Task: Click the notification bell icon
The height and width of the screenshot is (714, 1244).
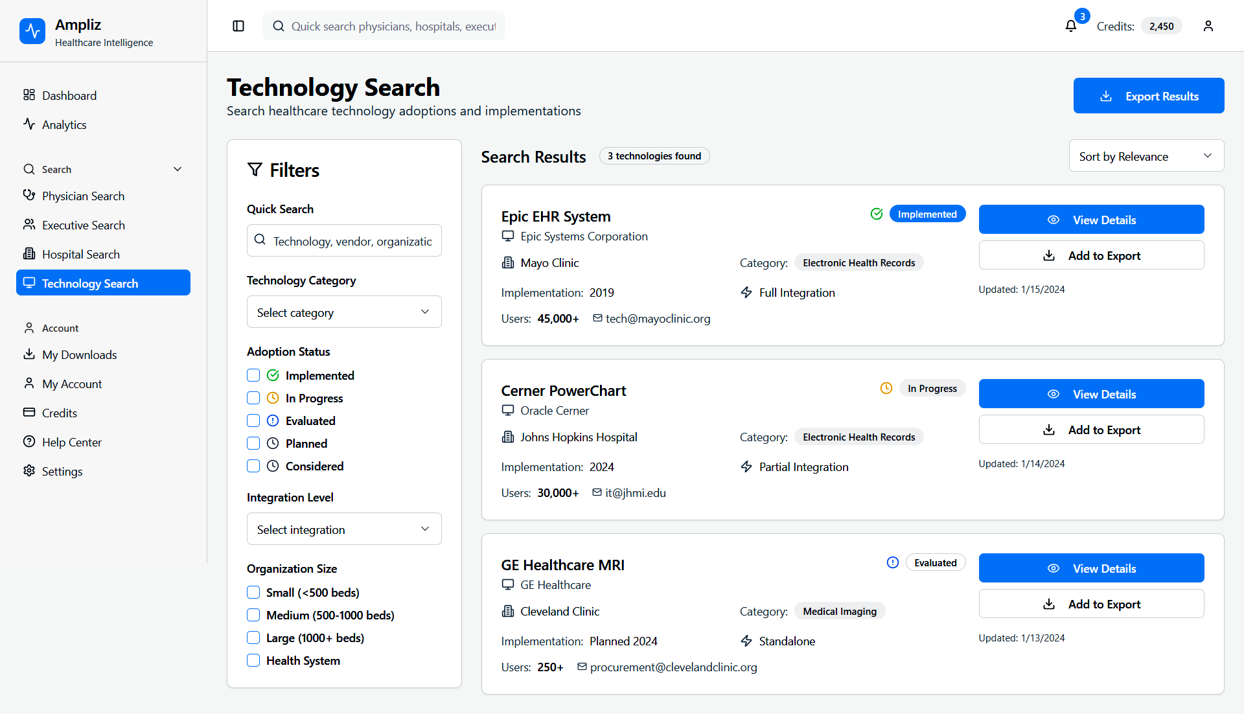Action: (1070, 26)
